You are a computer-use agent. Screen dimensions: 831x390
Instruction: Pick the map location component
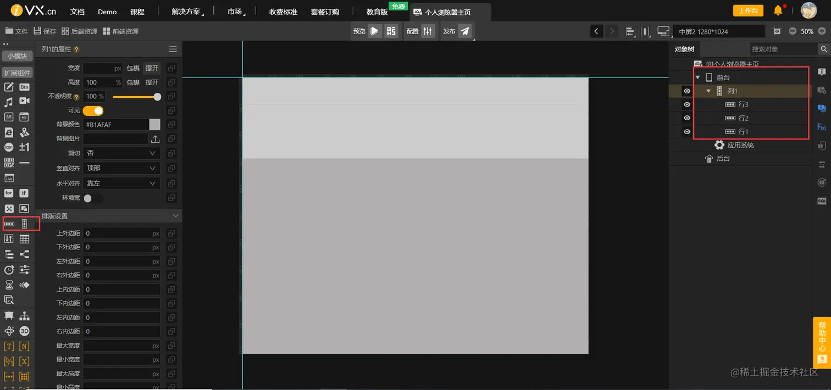[24, 132]
